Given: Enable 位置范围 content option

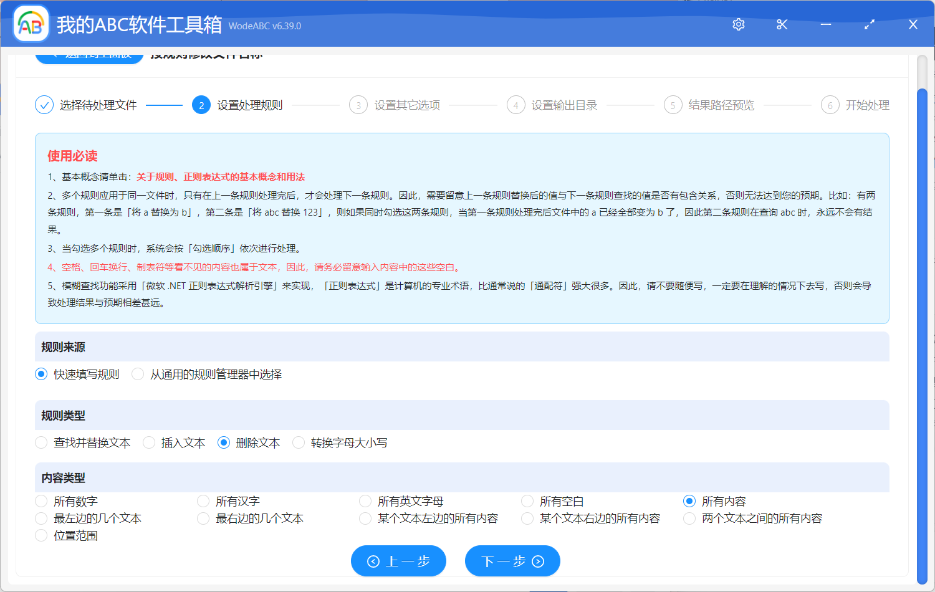Looking at the screenshot, I should point(41,535).
